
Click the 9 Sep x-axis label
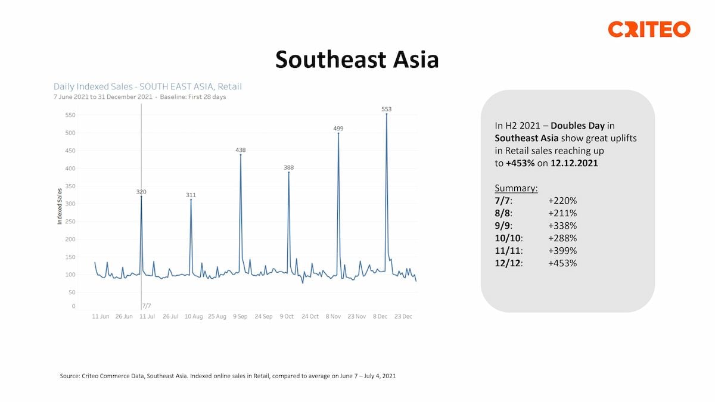[x=240, y=317]
